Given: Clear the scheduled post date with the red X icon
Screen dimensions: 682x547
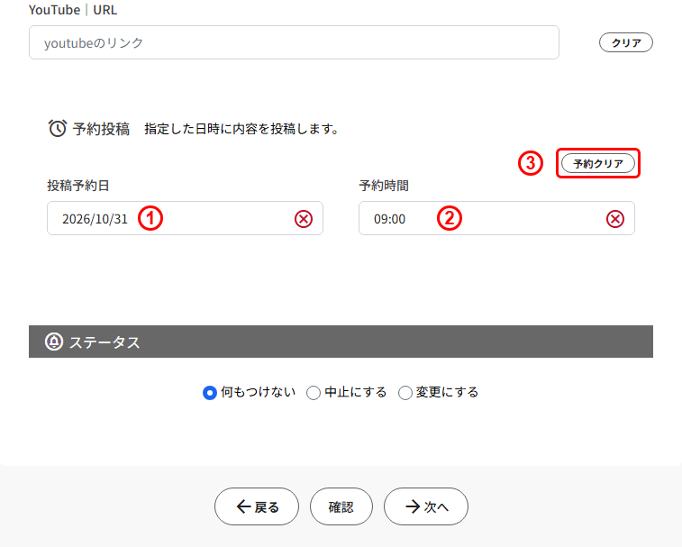Looking at the screenshot, I should coord(304,219).
